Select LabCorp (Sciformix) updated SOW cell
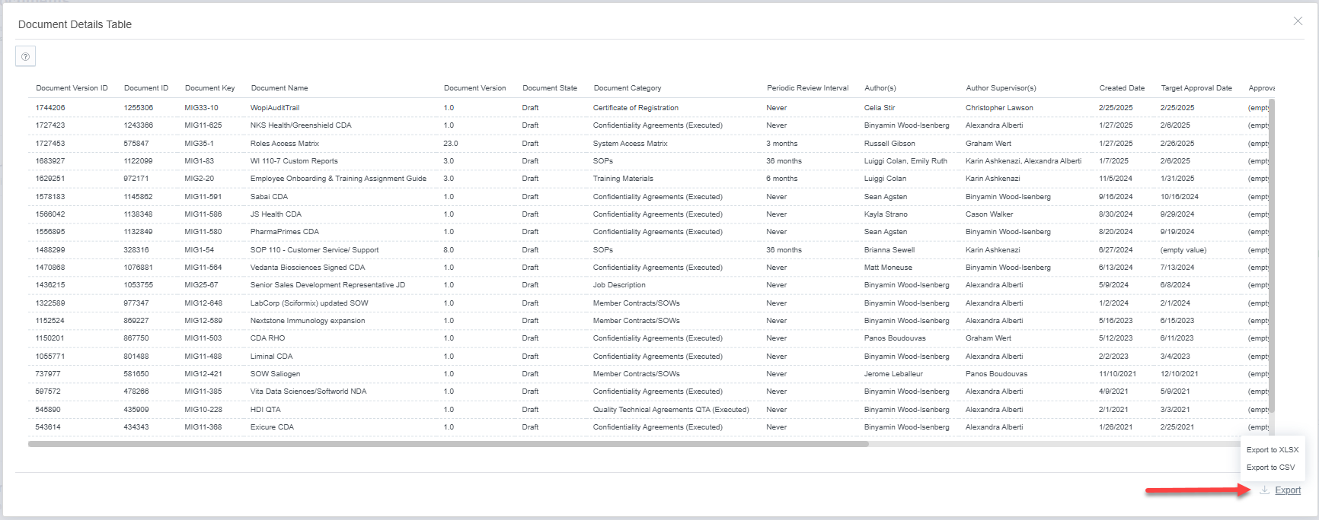Screen dimensions: 1319x520 309,303
